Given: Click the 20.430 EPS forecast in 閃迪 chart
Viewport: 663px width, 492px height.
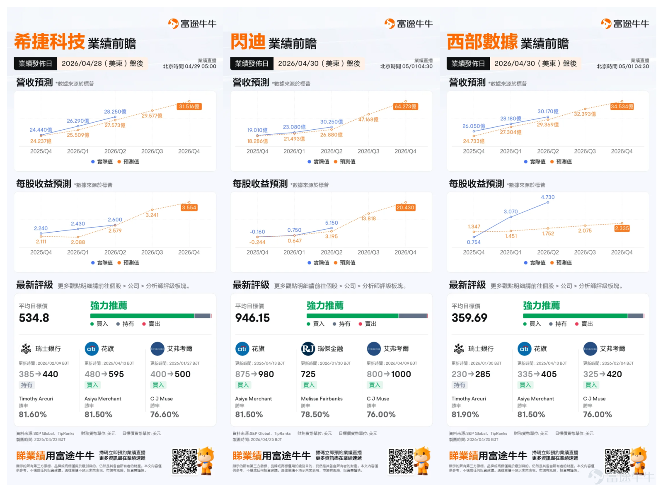Looking at the screenshot, I should pyautogui.click(x=405, y=208).
